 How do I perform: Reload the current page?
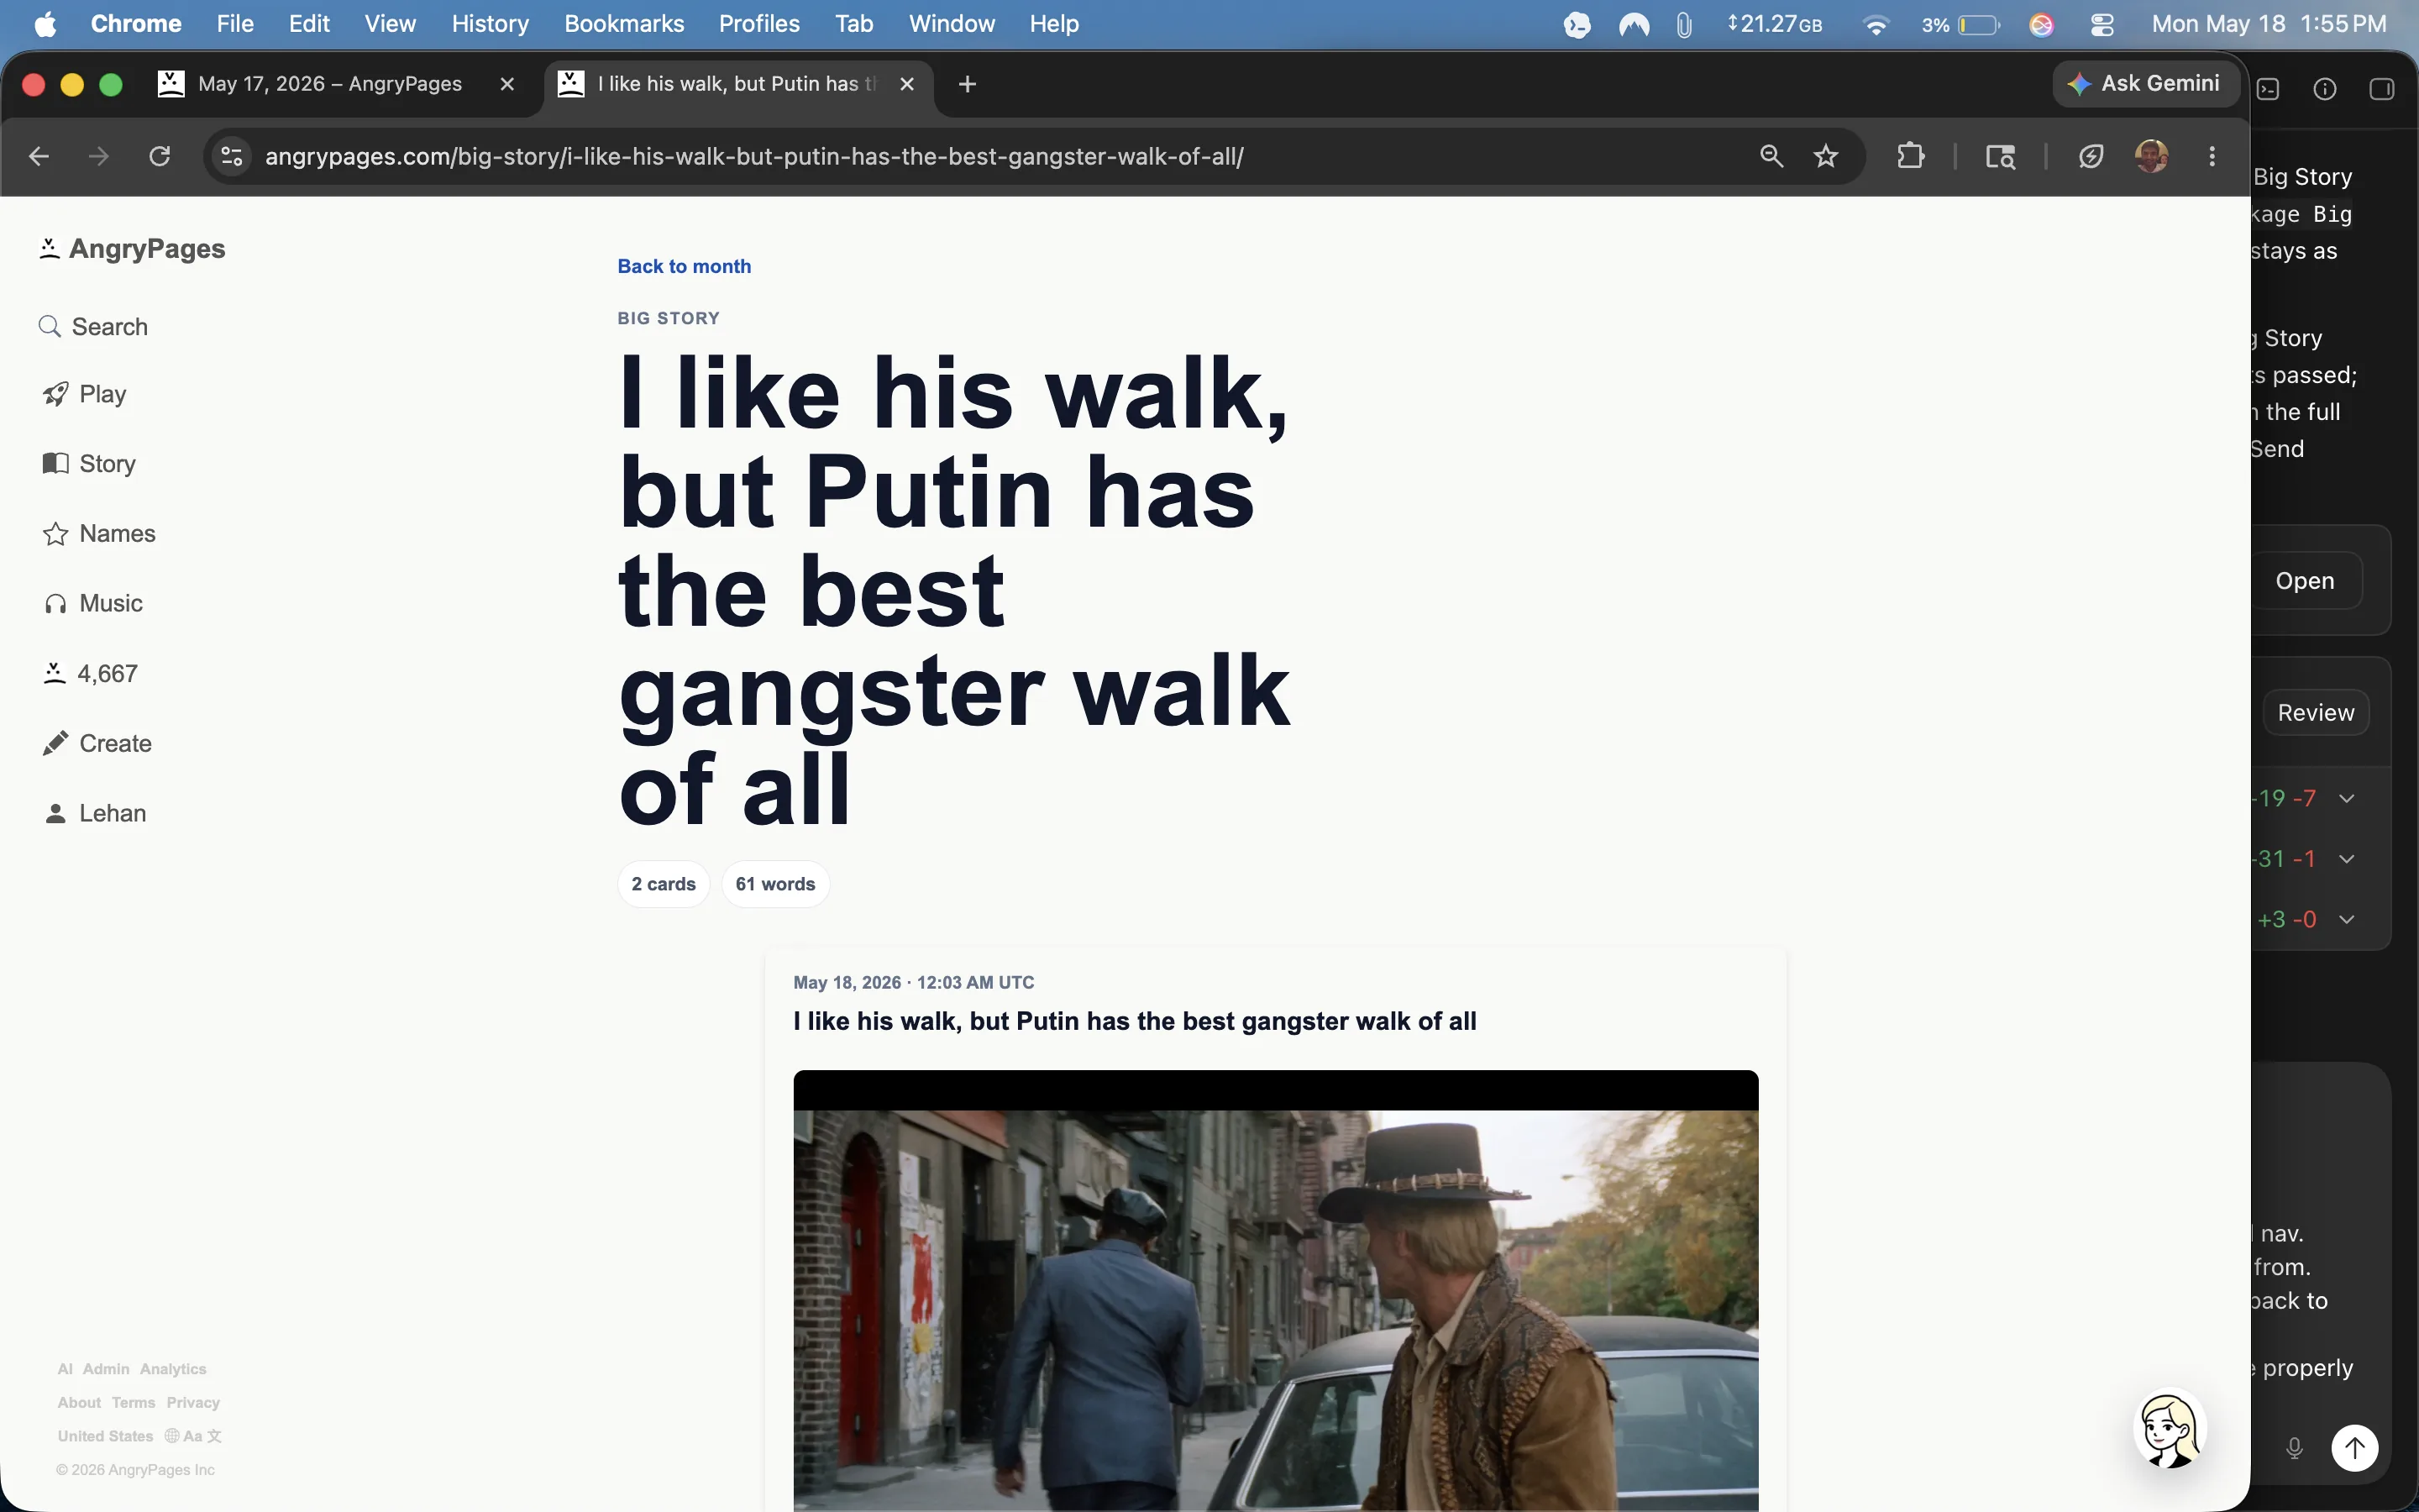coord(160,156)
